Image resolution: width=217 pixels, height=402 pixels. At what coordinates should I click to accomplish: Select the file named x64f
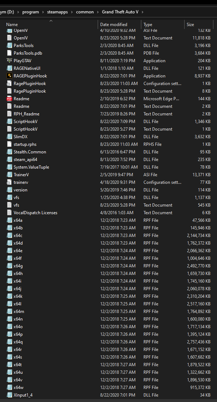pos(18,258)
